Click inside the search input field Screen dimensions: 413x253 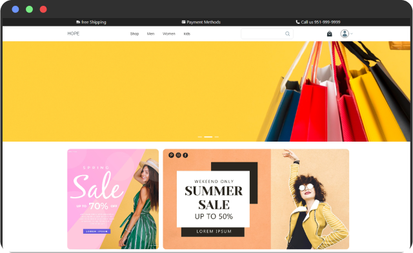(263, 33)
